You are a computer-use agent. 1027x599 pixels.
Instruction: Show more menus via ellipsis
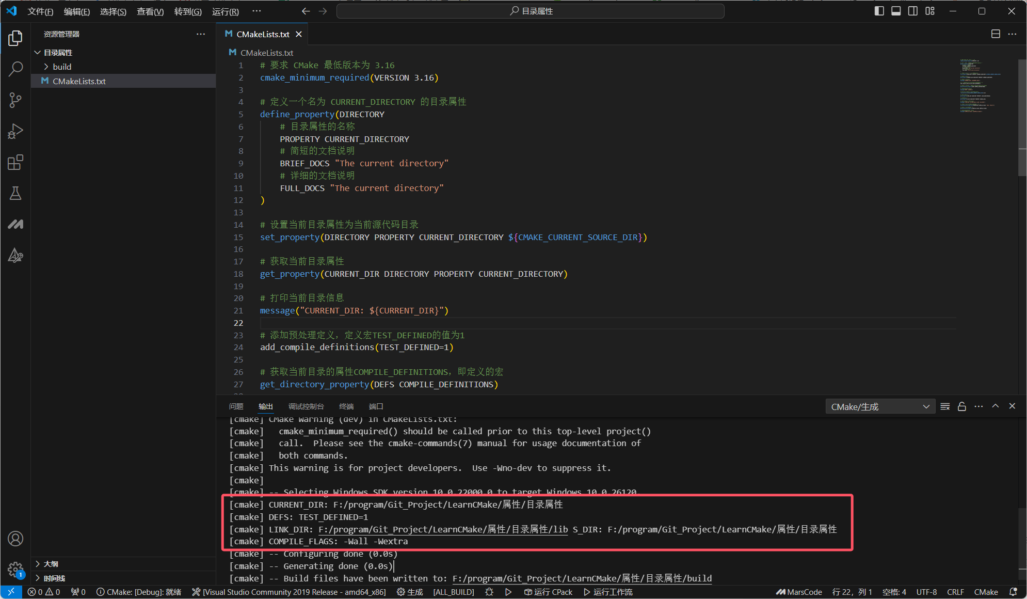pos(256,11)
